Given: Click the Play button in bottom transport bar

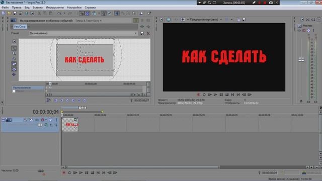Looking at the screenshot, I should coord(81,173).
